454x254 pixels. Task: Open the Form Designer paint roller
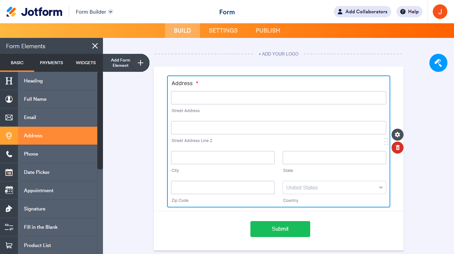[x=438, y=63]
